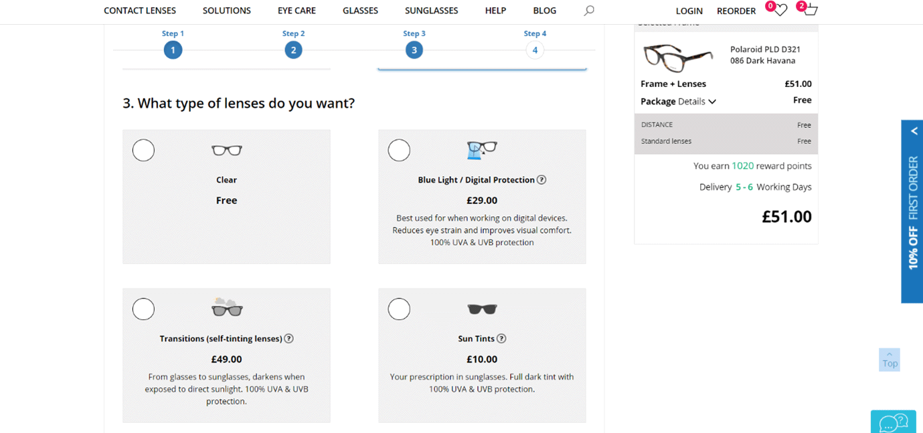
Task: Choose the Sun Tints radio option
Action: (x=399, y=309)
